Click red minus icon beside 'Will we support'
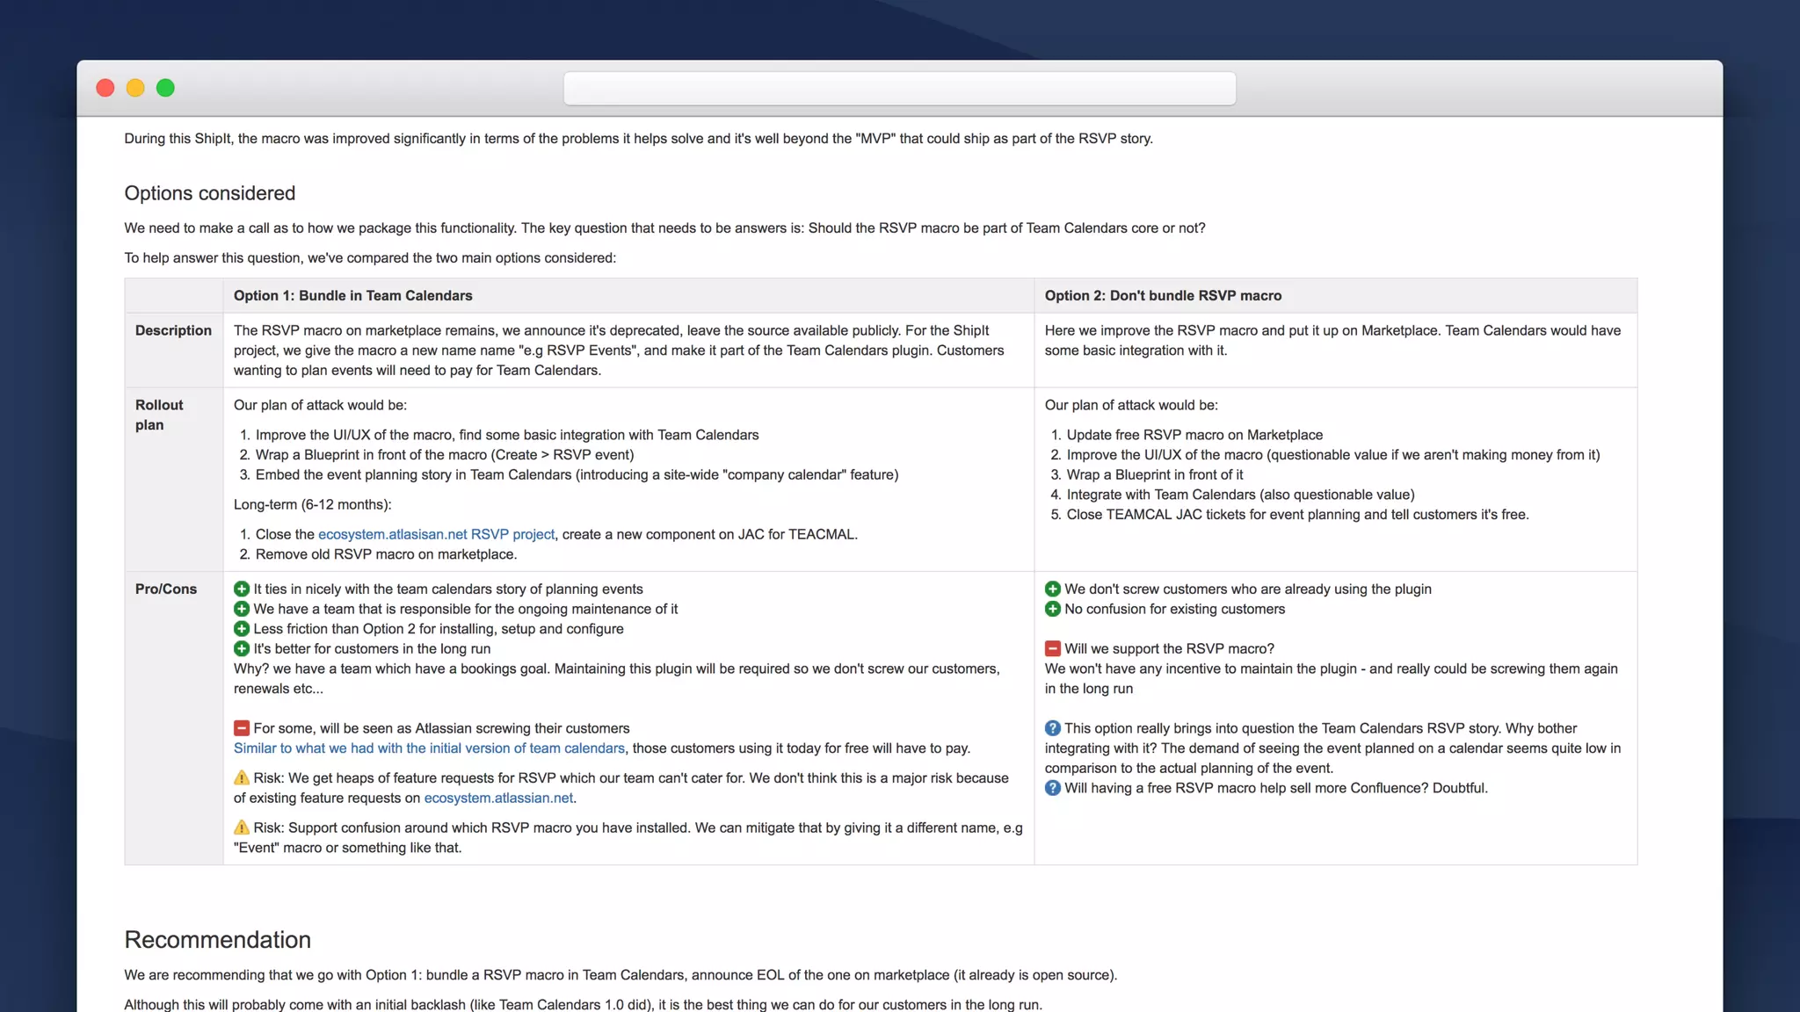The width and height of the screenshot is (1800, 1012). pyautogui.click(x=1053, y=648)
